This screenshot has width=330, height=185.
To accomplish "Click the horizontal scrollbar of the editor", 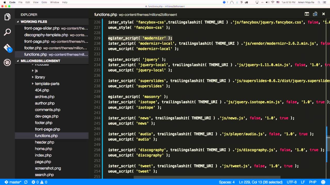I will 207,177.
